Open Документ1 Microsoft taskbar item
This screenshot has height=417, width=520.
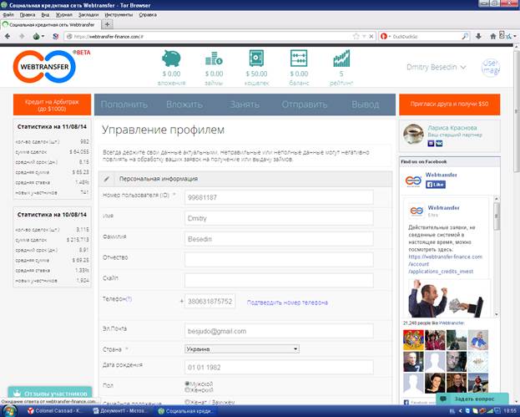(x=120, y=411)
